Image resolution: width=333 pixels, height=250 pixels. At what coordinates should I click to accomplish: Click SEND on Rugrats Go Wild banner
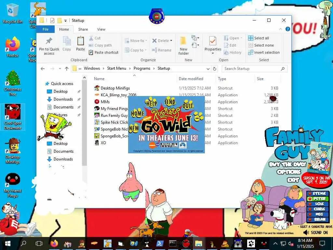(x=170, y=102)
